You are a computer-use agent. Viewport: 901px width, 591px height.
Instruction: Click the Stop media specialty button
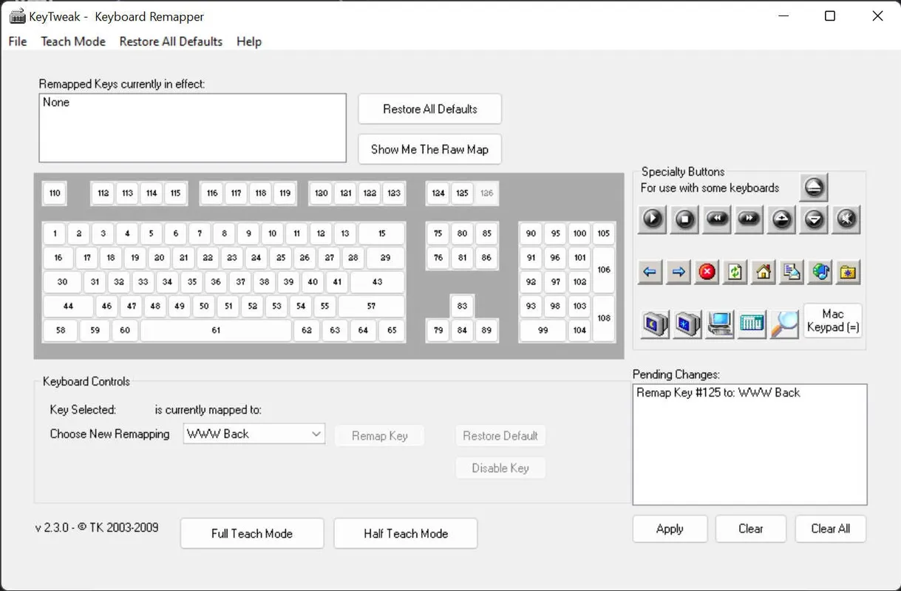click(x=685, y=219)
